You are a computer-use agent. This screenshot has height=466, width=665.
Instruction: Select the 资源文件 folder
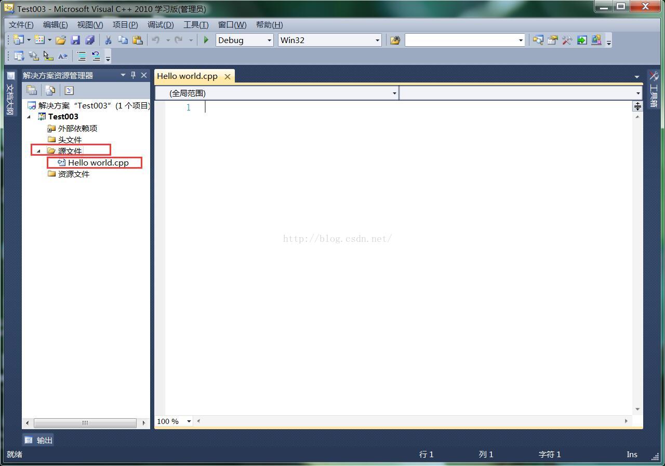[73, 174]
